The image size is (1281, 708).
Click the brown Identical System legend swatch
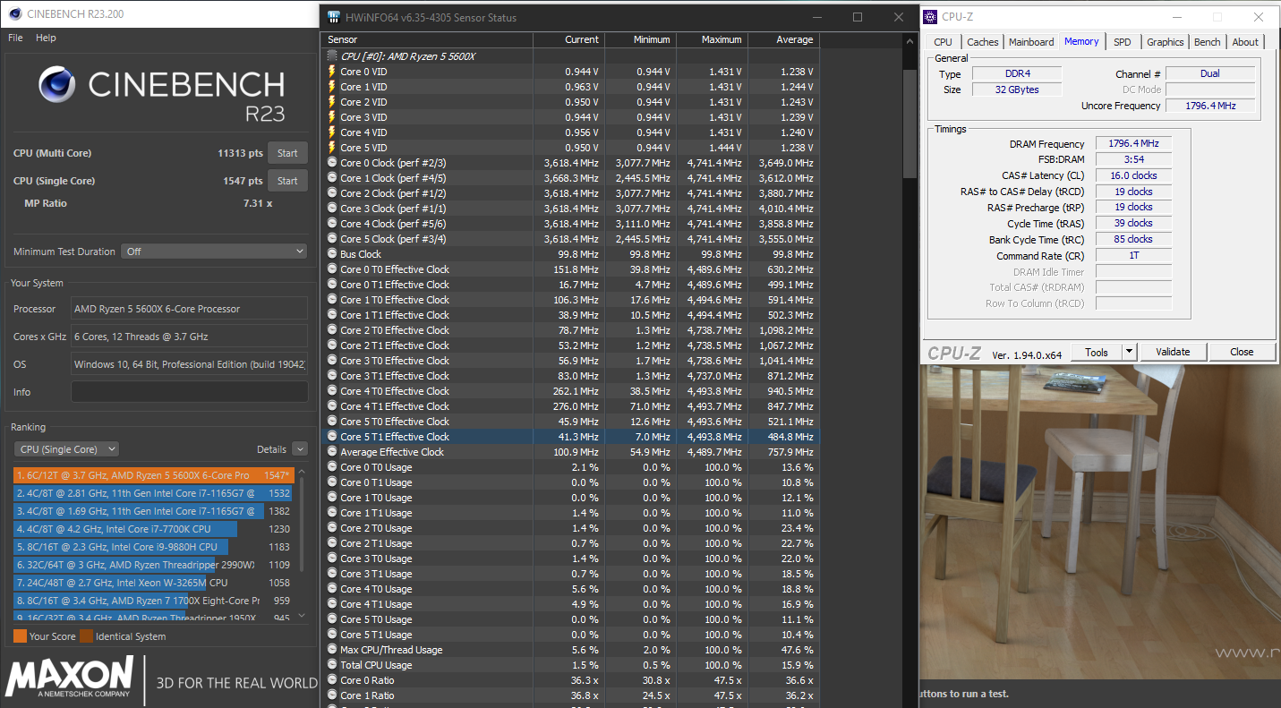point(87,636)
